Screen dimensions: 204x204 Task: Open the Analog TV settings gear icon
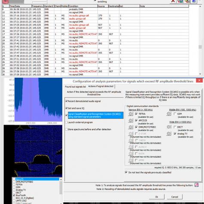169,134
